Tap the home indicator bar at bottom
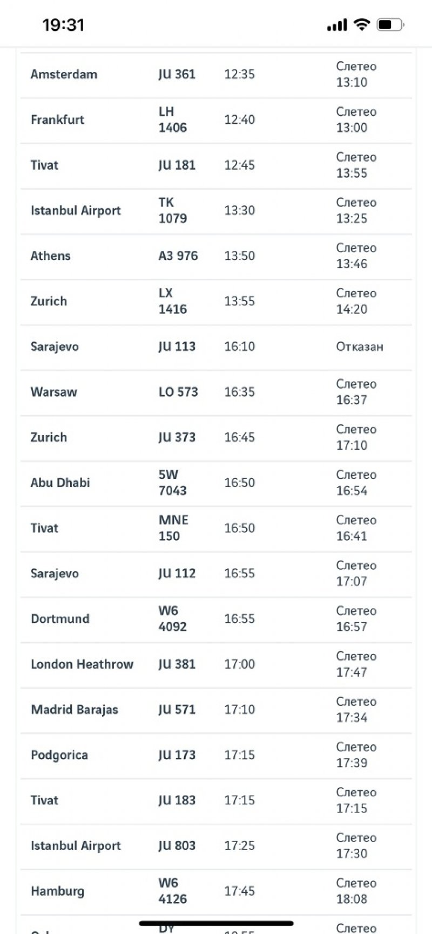 (x=216, y=923)
